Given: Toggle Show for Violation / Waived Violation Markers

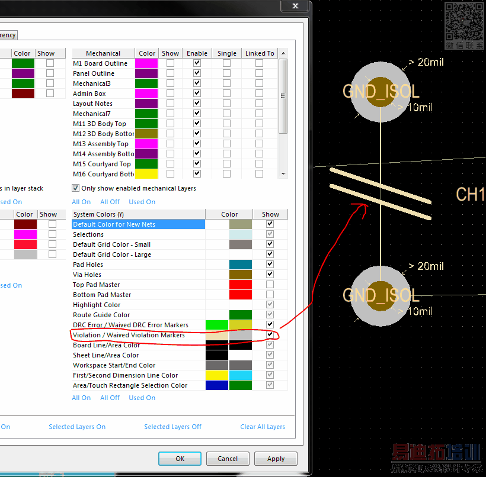Looking at the screenshot, I should 270,334.
